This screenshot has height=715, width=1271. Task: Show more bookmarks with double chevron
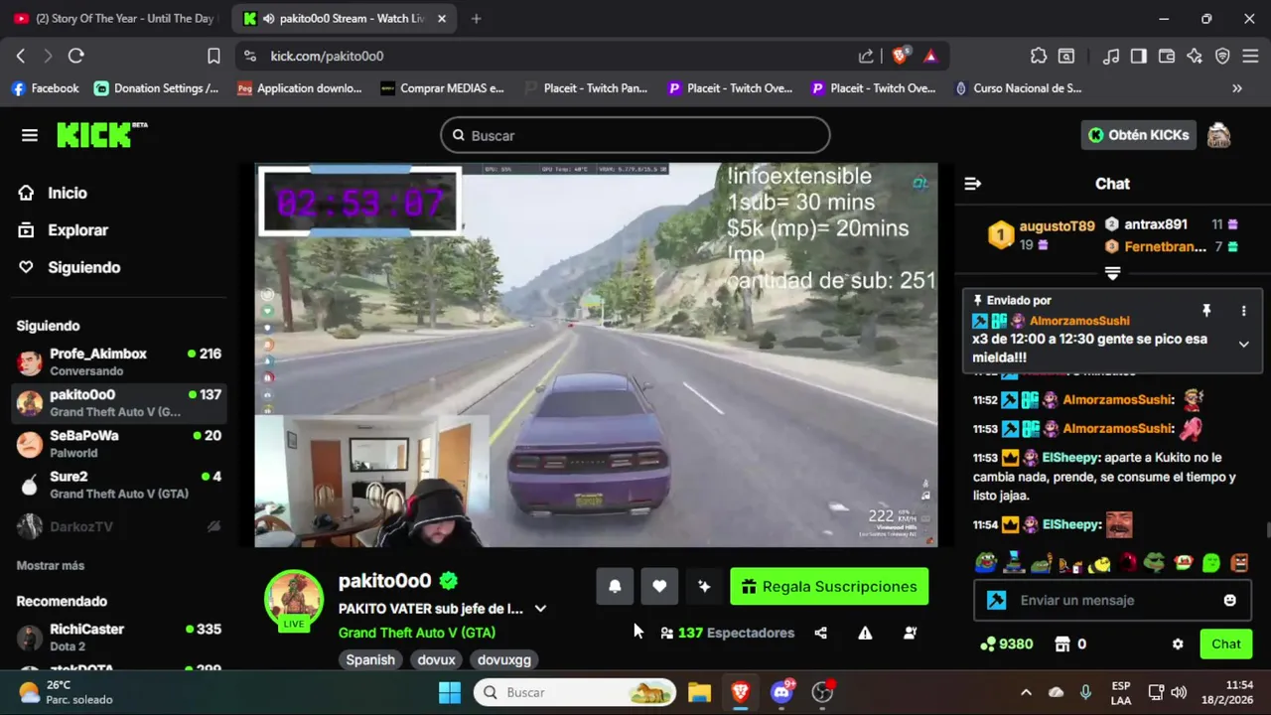click(1237, 88)
